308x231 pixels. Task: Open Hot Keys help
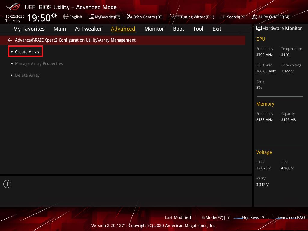pos(254,217)
